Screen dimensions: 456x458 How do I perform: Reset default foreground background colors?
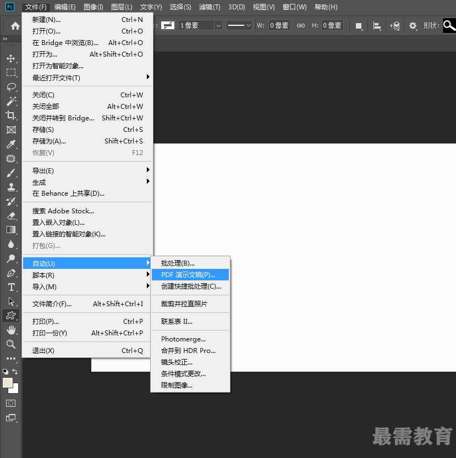[6, 372]
